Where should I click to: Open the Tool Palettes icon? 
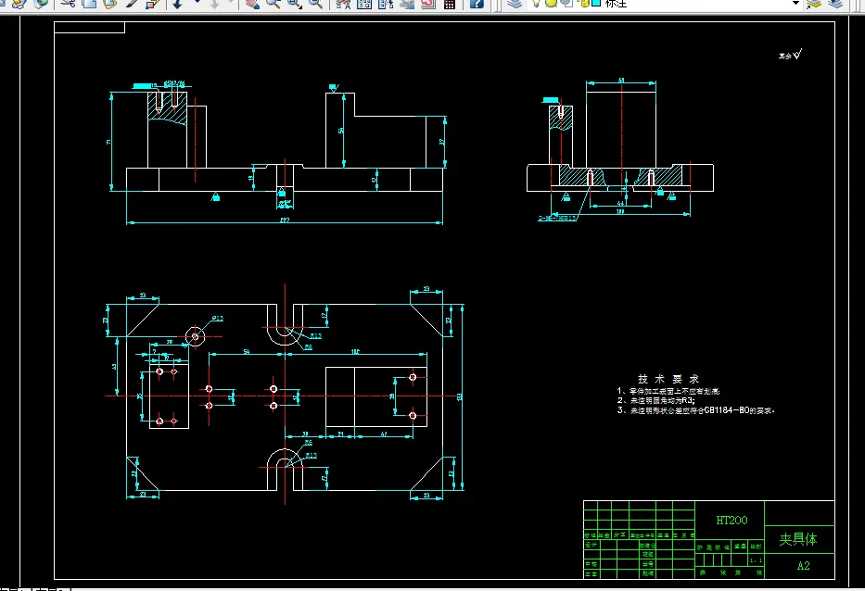click(x=386, y=4)
